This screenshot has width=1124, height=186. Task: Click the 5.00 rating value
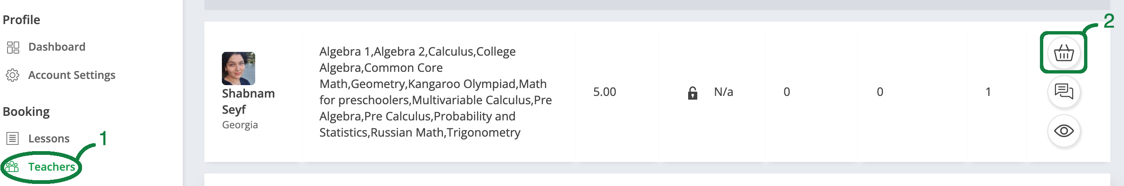point(604,92)
